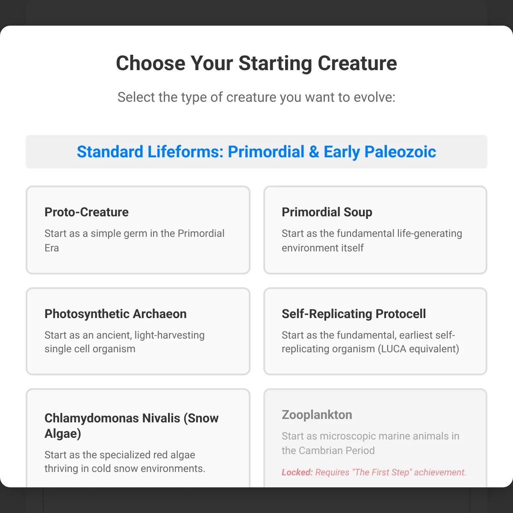
Task: Click the Photosynthetic Archaeon title text
Action: coord(115,314)
